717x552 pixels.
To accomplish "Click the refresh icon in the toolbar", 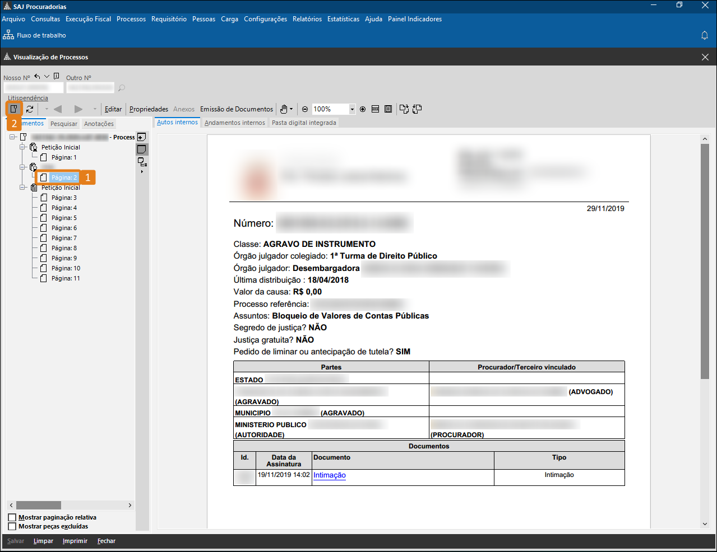I will point(30,109).
